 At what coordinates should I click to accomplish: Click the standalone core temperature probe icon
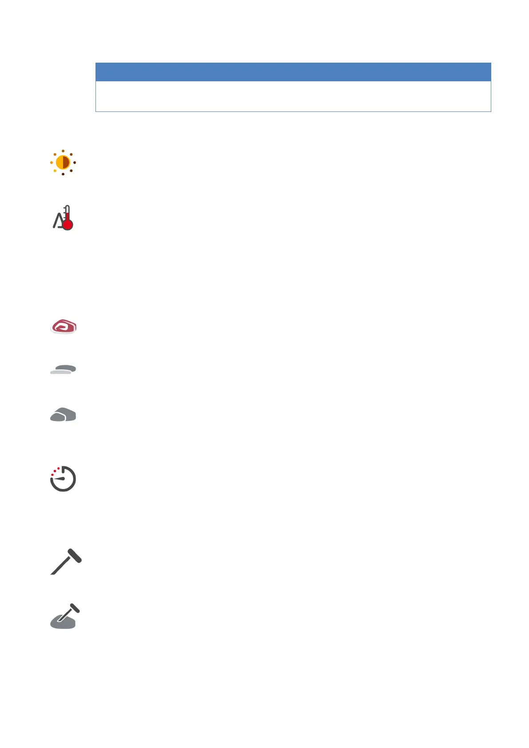[66, 562]
